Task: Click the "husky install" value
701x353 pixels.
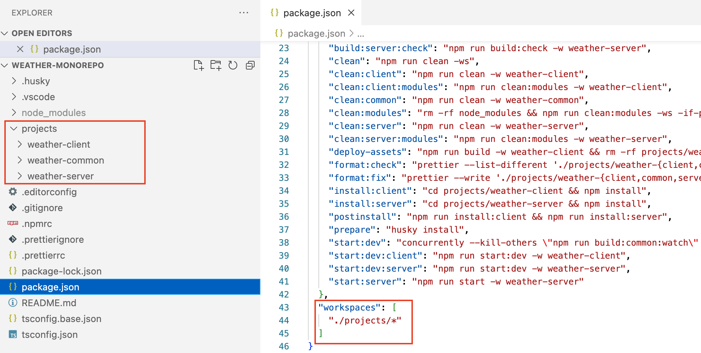Action: pos(425,229)
